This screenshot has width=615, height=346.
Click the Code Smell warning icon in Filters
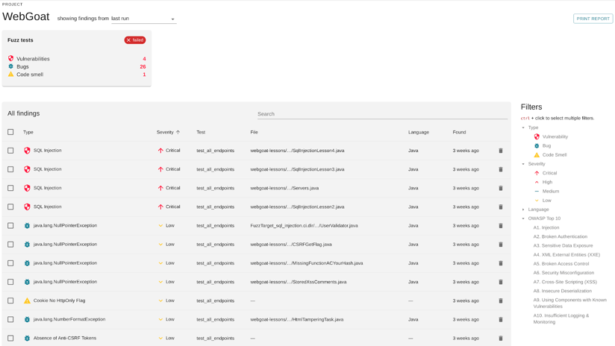(x=537, y=155)
